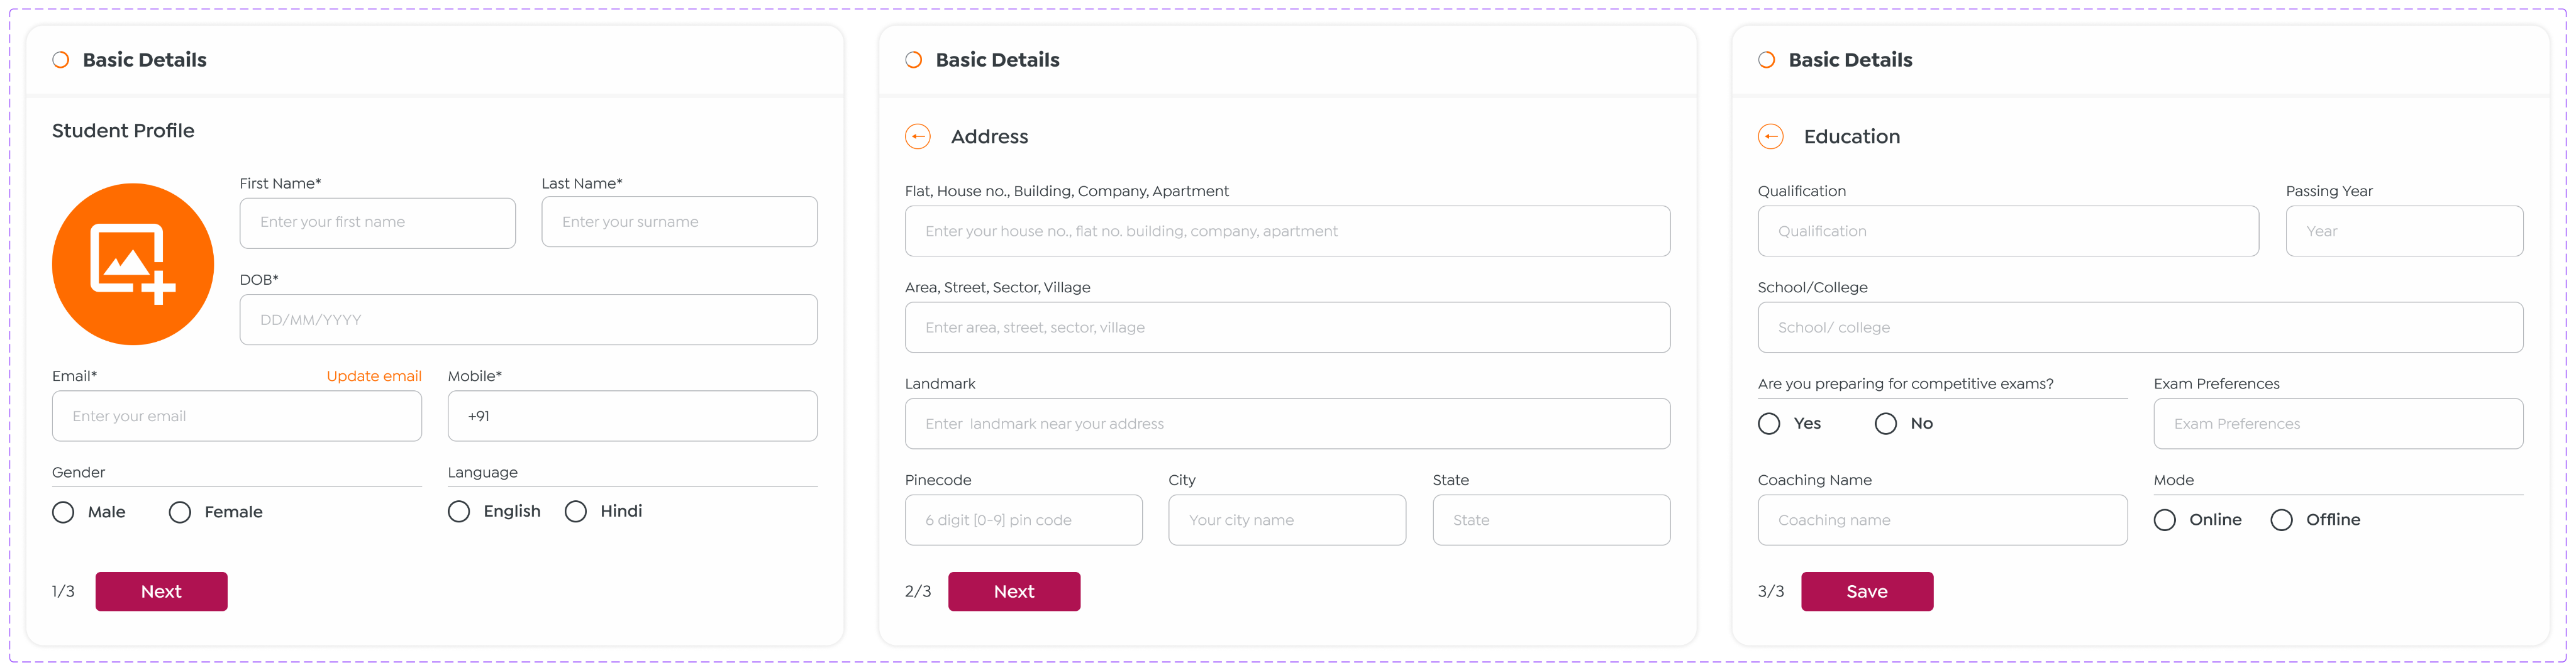
Task: Click the DOB date field
Action: pyautogui.click(x=528, y=320)
